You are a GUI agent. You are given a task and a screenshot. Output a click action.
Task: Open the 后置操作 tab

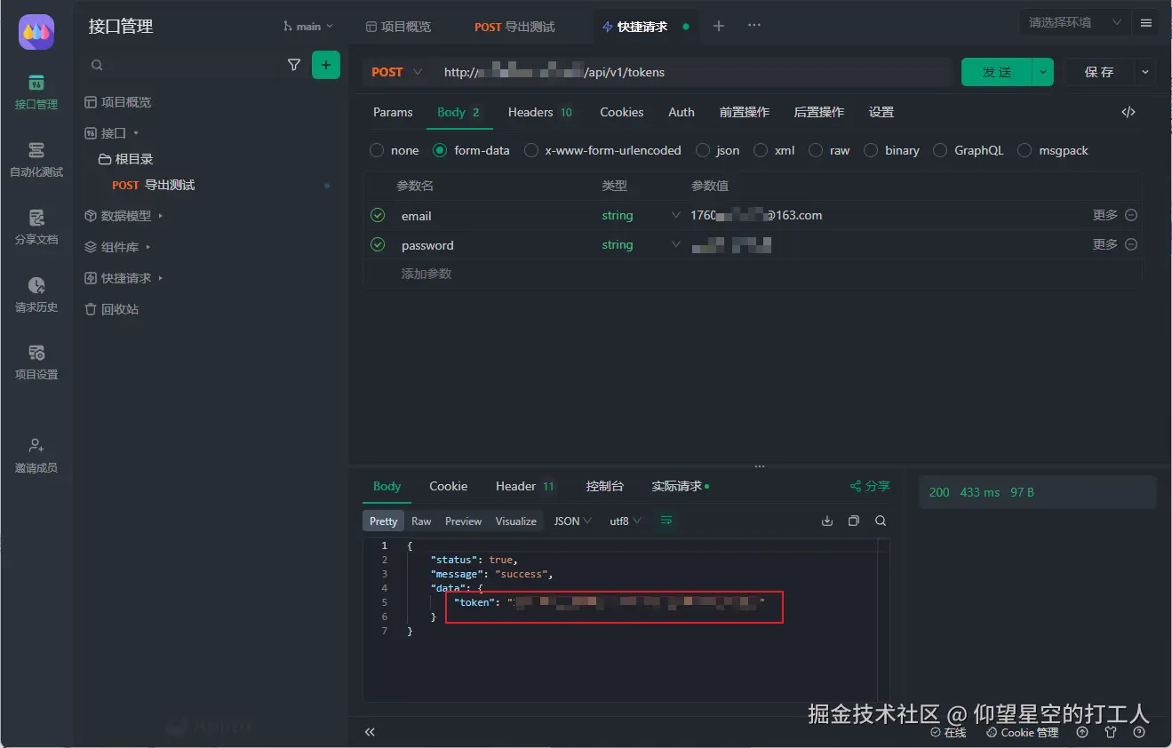818,112
